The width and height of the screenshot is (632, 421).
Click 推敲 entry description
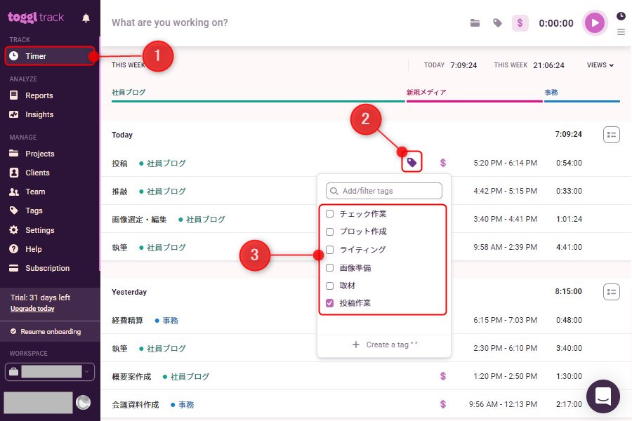(119, 192)
